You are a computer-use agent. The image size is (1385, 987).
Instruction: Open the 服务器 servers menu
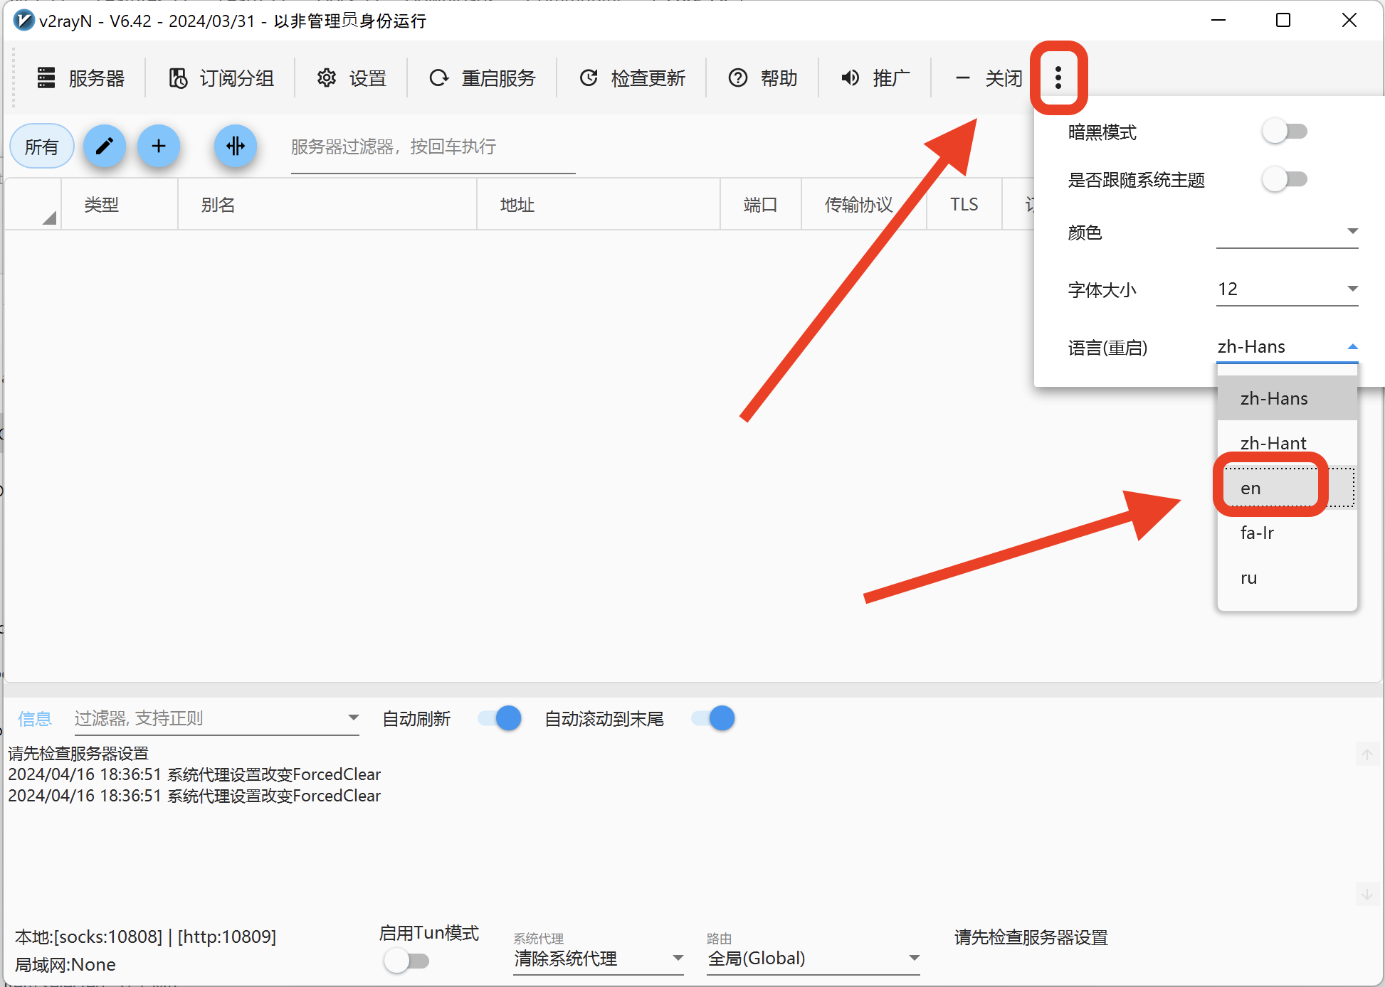tap(80, 78)
